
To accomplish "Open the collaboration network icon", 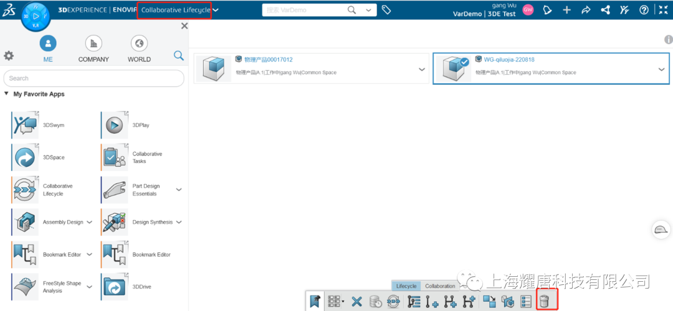I will tap(605, 10).
